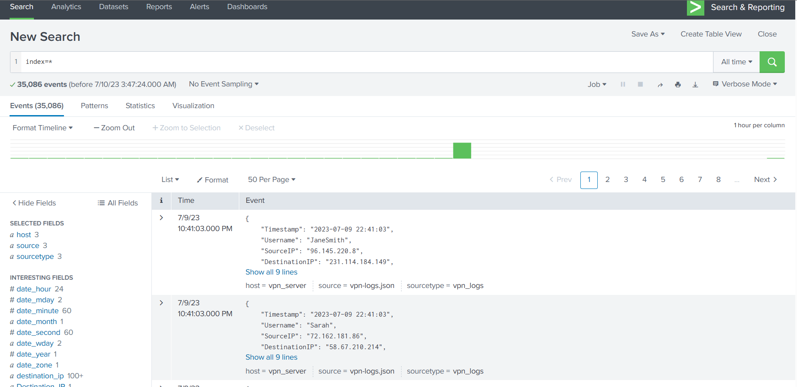Export results with the download icon
Image resolution: width=797 pixels, height=387 pixels.
pyautogui.click(x=695, y=85)
